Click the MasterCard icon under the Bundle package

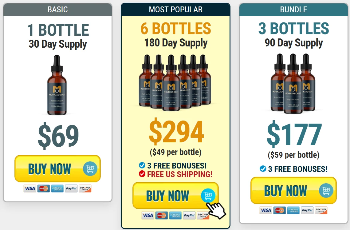(279, 210)
